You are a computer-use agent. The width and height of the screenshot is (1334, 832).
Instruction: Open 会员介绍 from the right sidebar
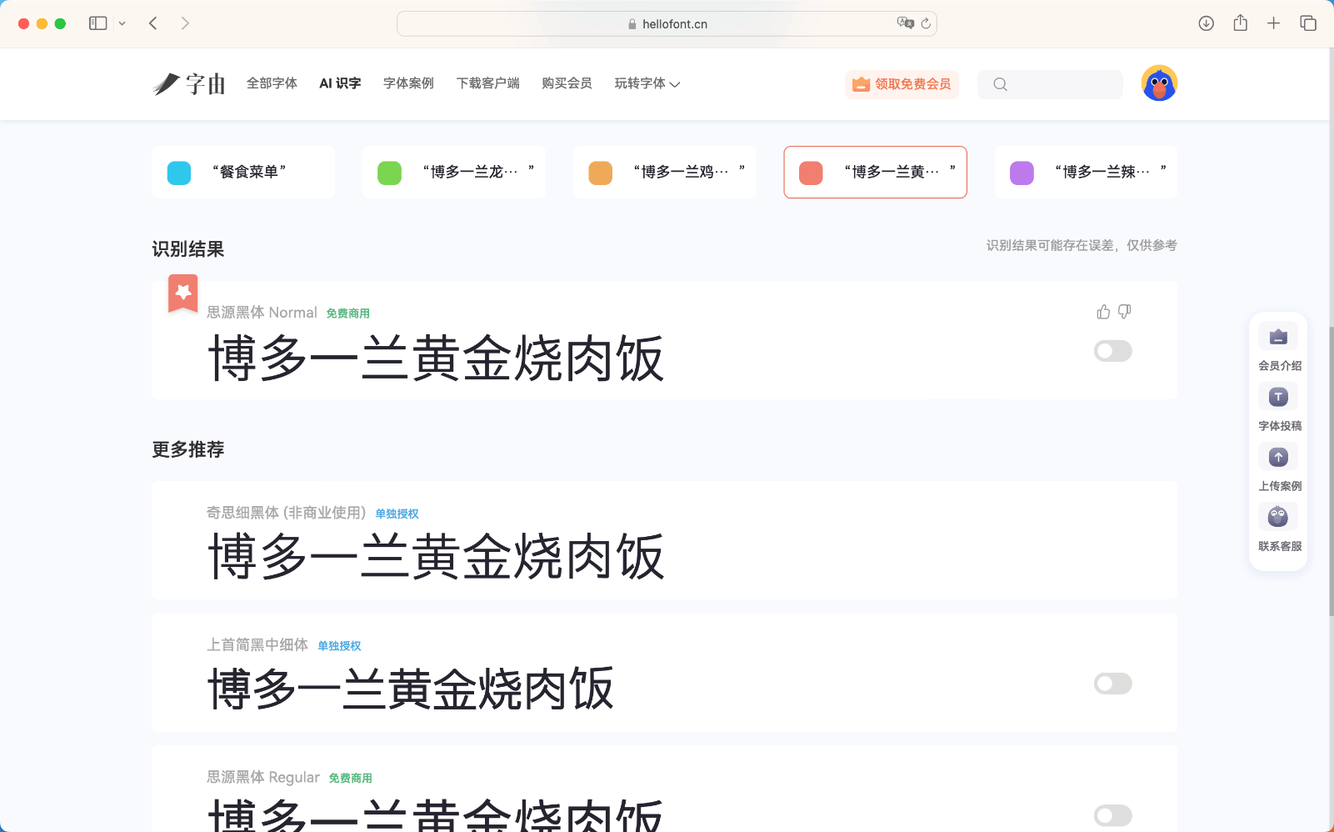point(1278,337)
